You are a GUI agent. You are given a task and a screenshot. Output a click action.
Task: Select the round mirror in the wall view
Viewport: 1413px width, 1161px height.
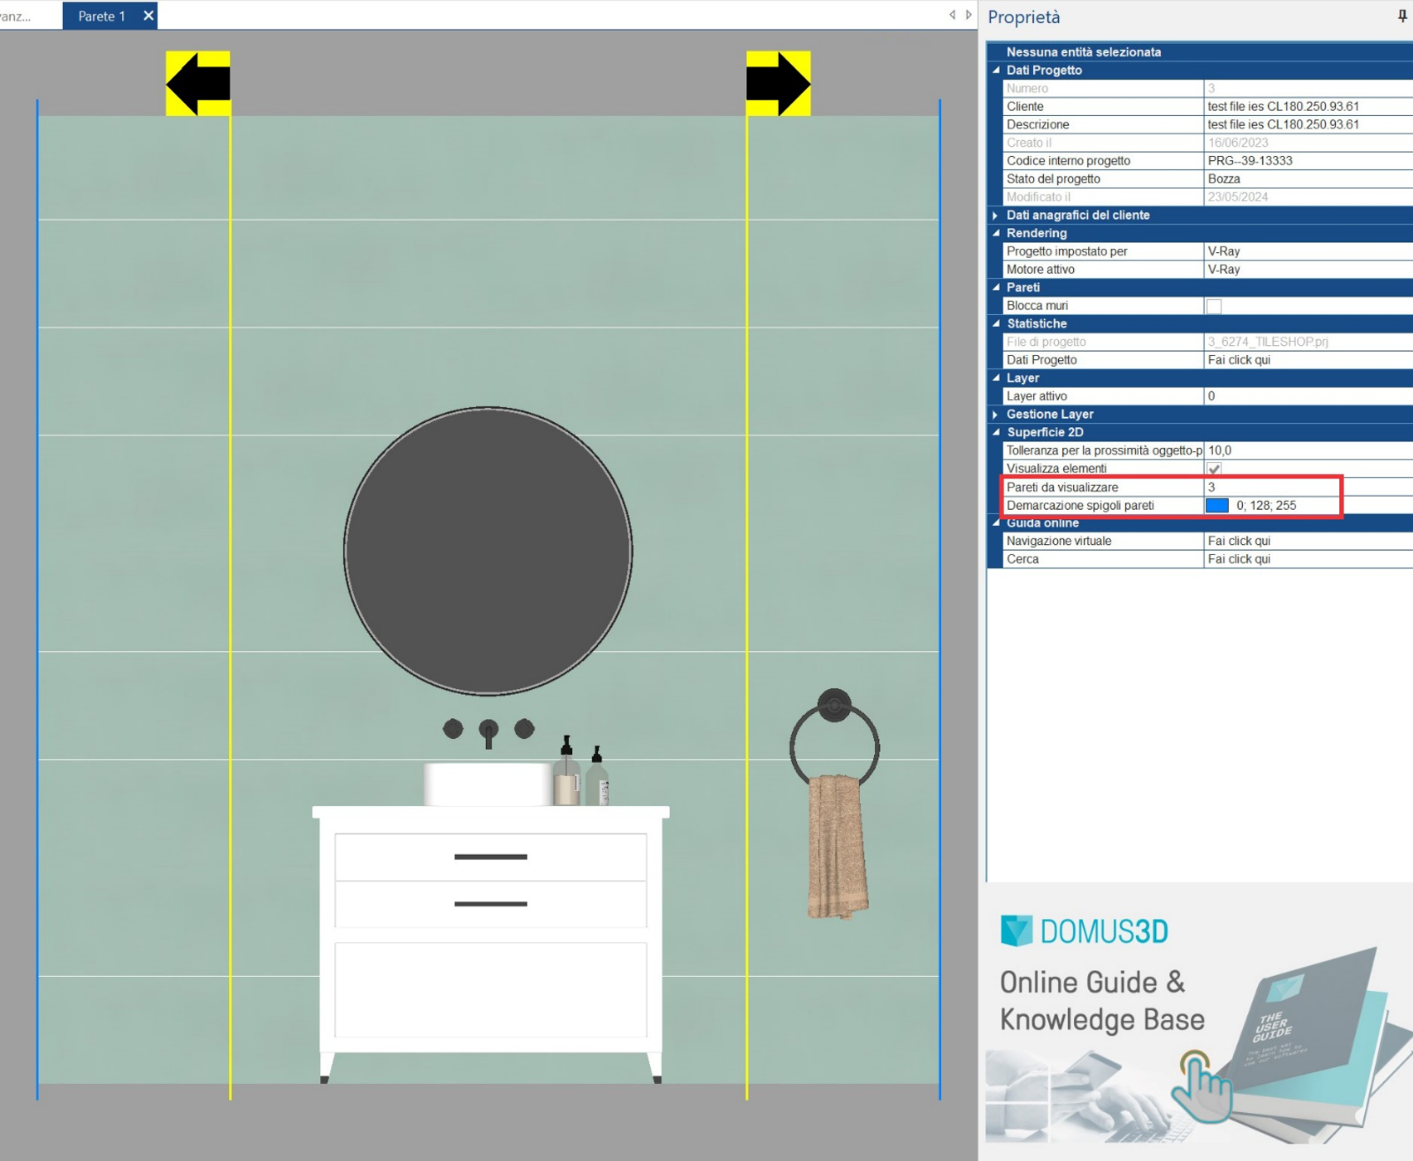tap(488, 551)
